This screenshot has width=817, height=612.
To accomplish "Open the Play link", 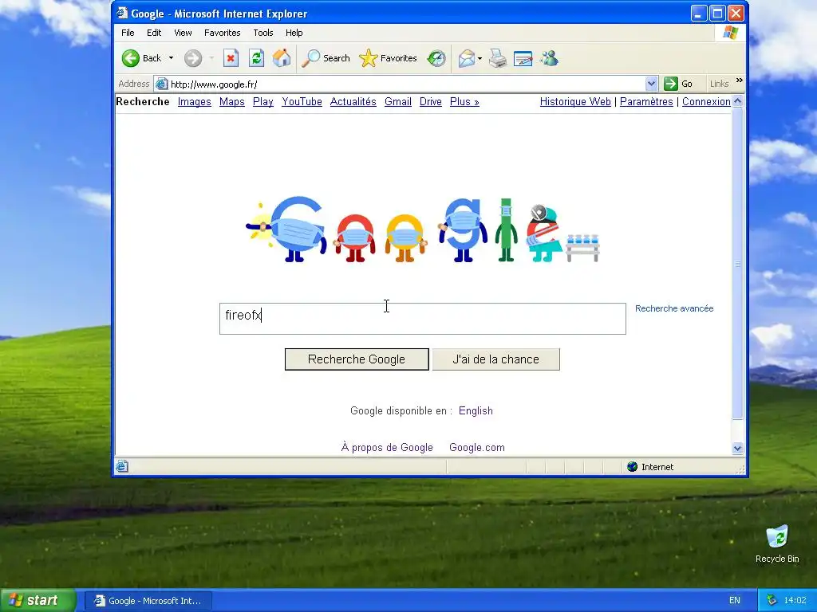I will [x=263, y=101].
